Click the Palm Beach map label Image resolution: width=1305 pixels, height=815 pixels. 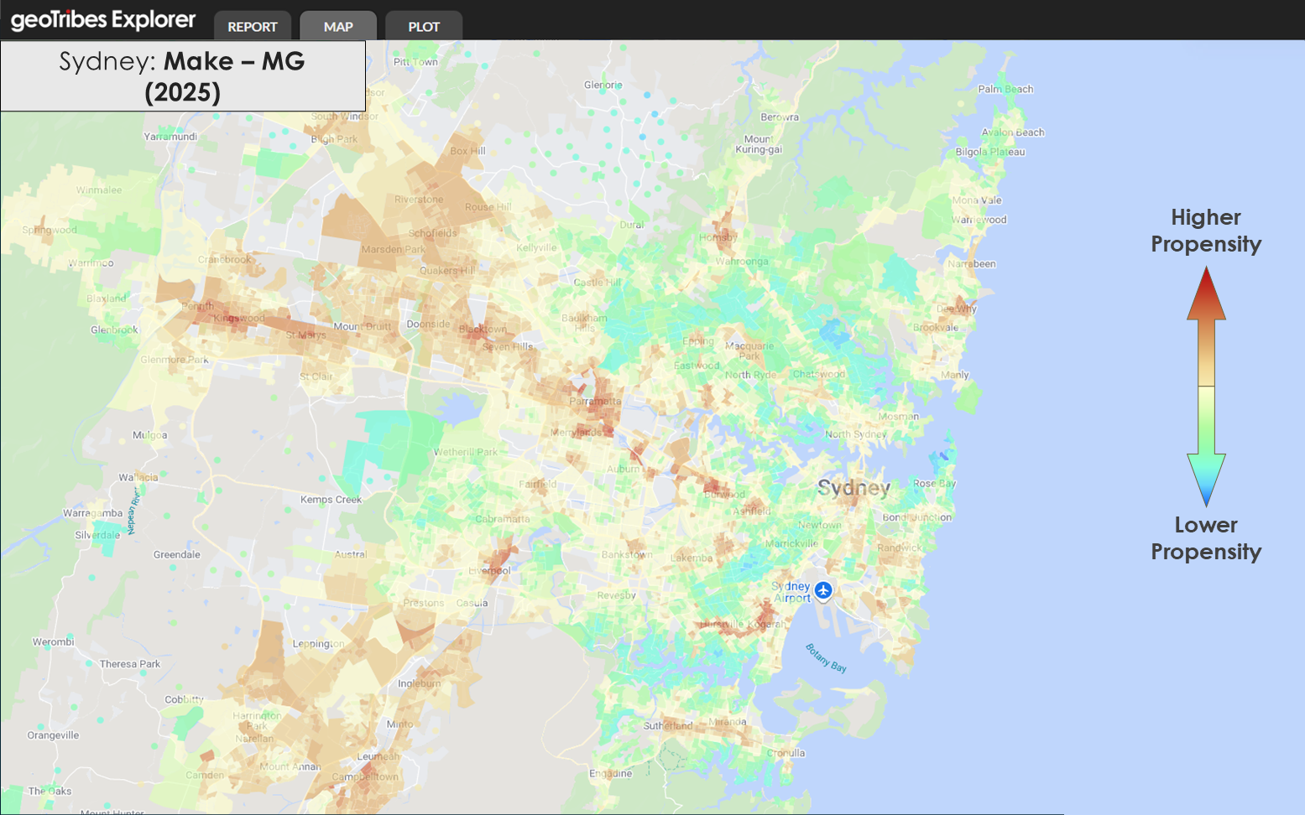[1005, 89]
